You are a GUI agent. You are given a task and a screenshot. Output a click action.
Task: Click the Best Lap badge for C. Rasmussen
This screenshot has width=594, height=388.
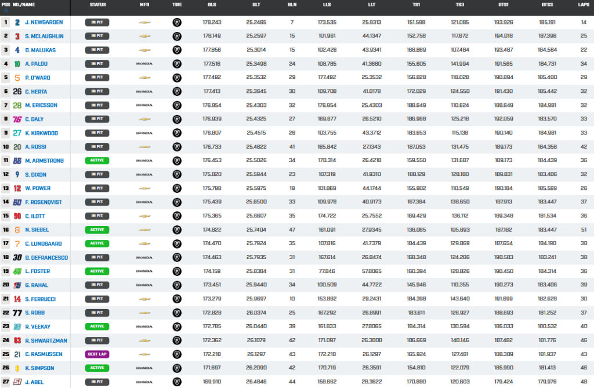tap(97, 354)
